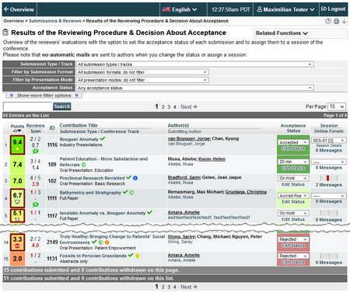Click green checkmark beside Fossils in Peruvian Grasslands
Viewport: 350px width, 293px height.
click(x=131, y=255)
